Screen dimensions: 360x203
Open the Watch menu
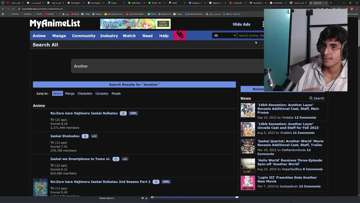tap(129, 36)
